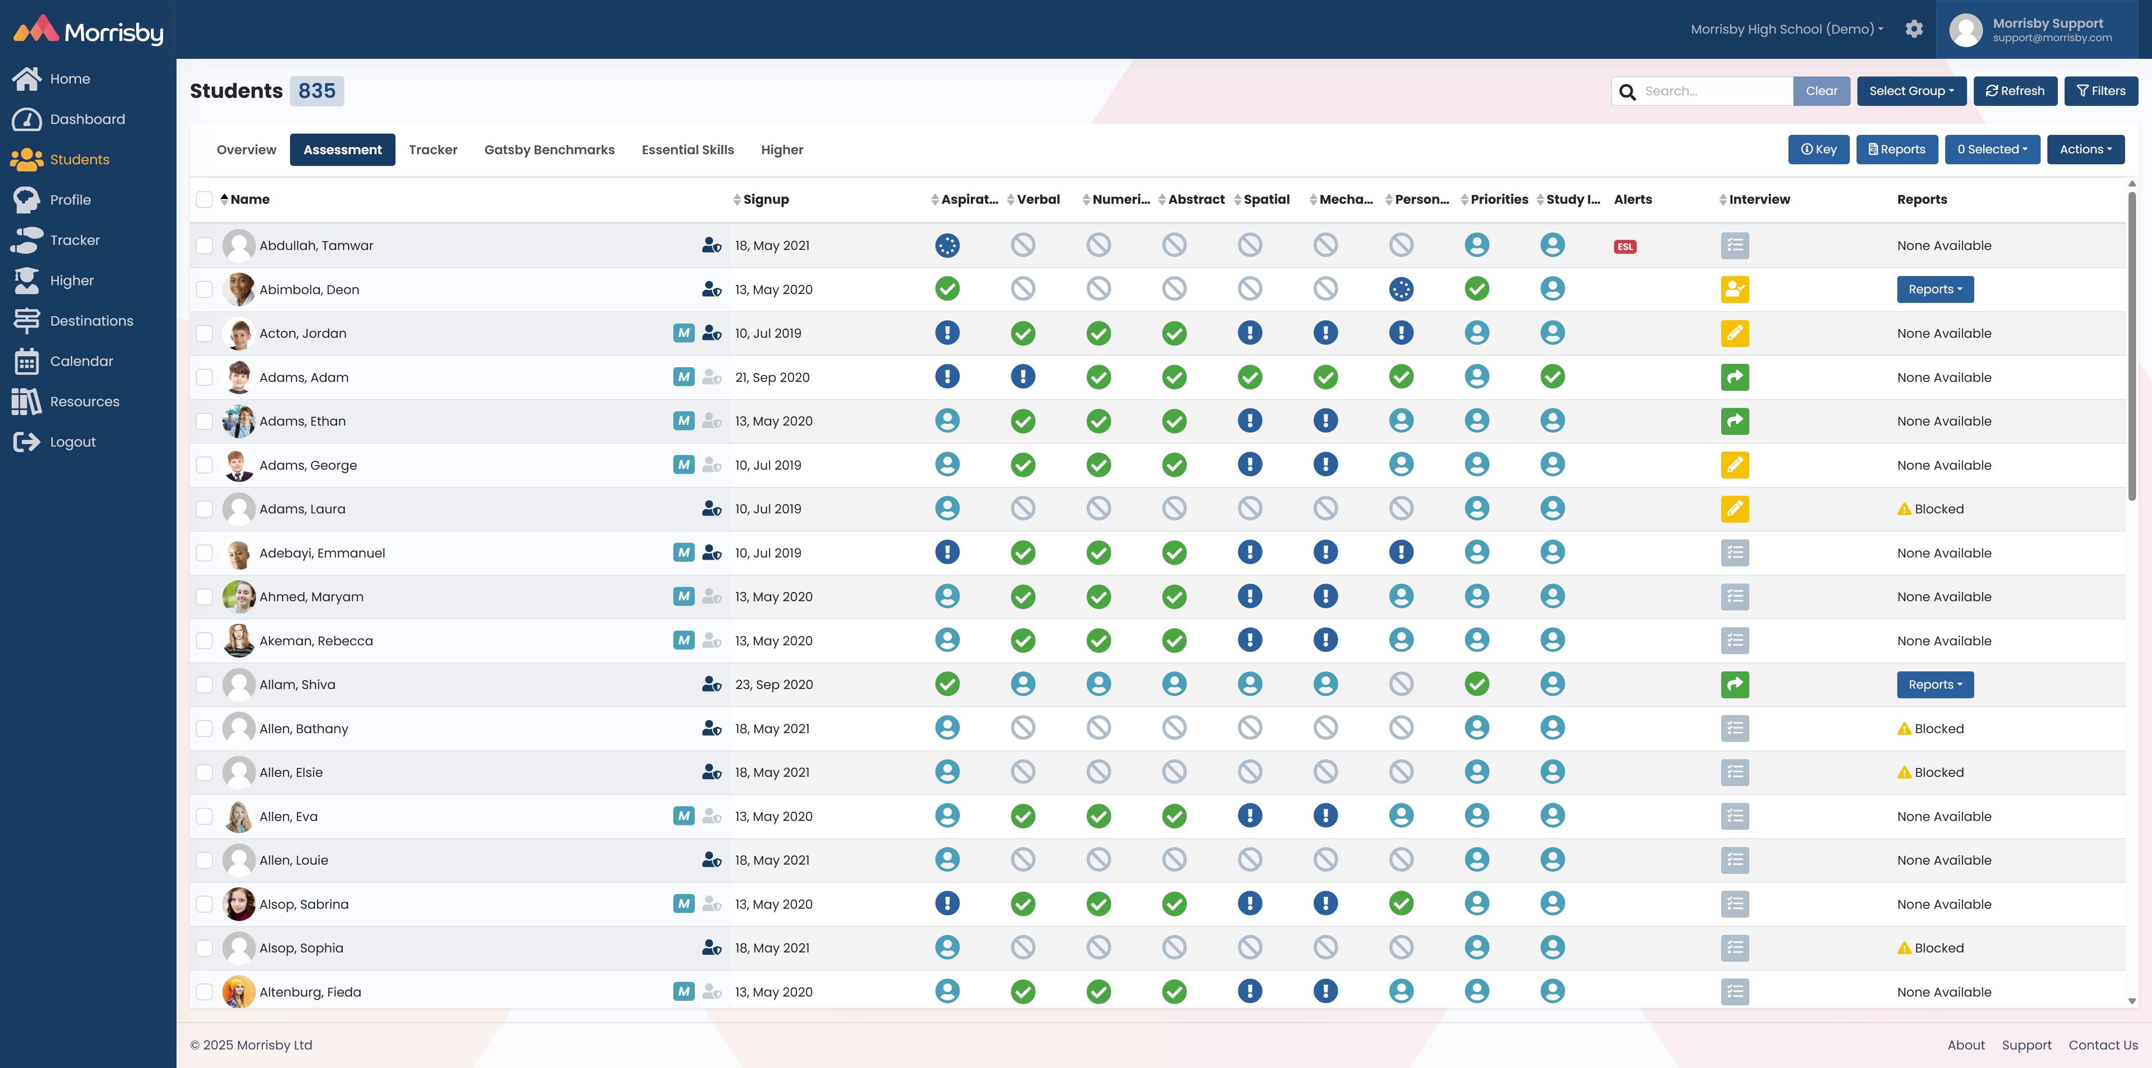Click the green interview share icon for Adams, Adam
The height and width of the screenshot is (1068, 2152).
point(1734,377)
